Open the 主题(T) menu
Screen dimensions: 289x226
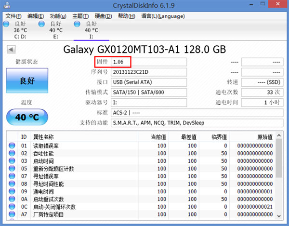[x=80, y=16]
